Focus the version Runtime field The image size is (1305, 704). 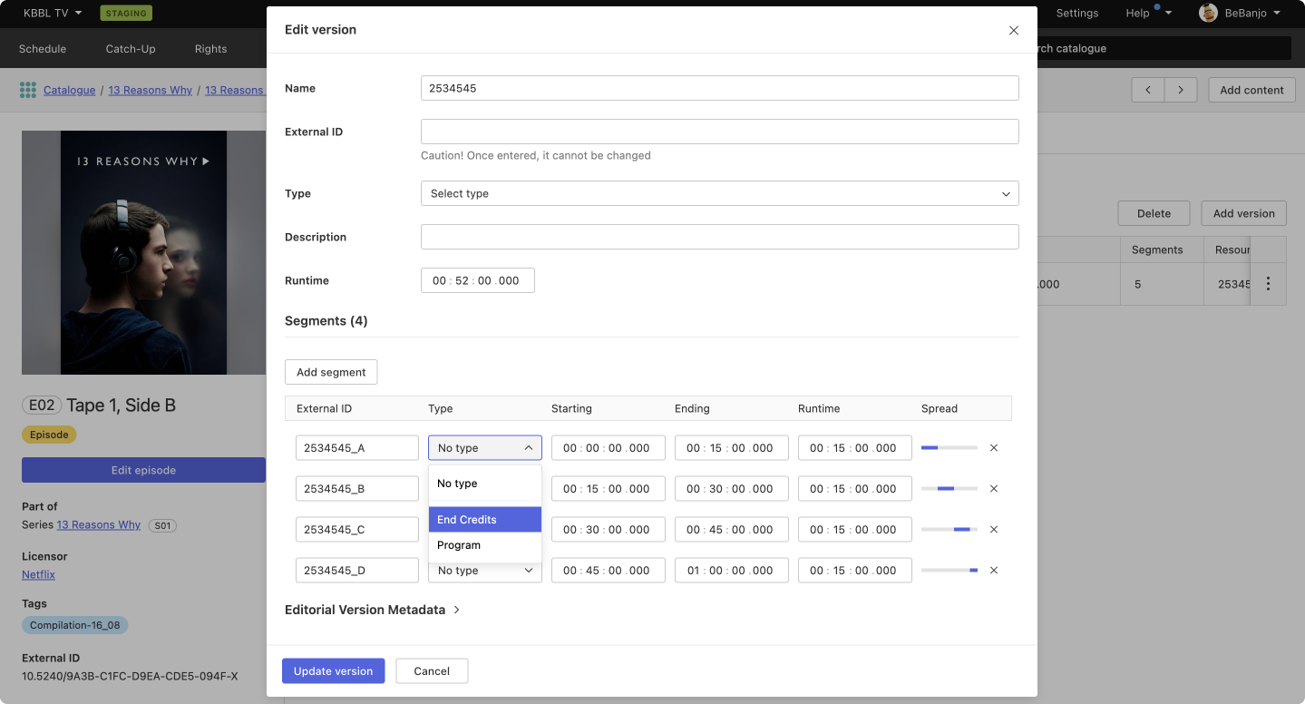coord(478,280)
